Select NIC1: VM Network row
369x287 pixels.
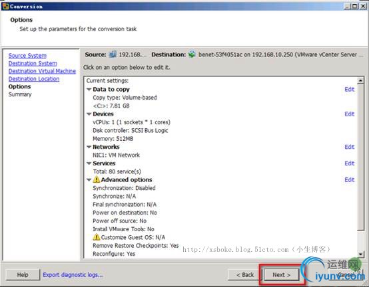coord(117,155)
